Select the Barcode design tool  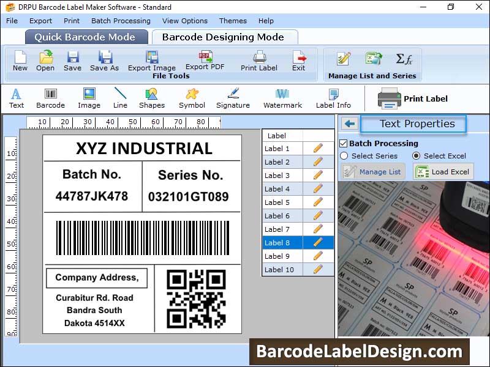tap(50, 98)
